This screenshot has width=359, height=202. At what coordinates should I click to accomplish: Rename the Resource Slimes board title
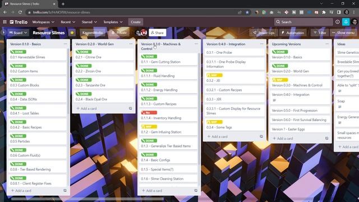click(x=49, y=33)
